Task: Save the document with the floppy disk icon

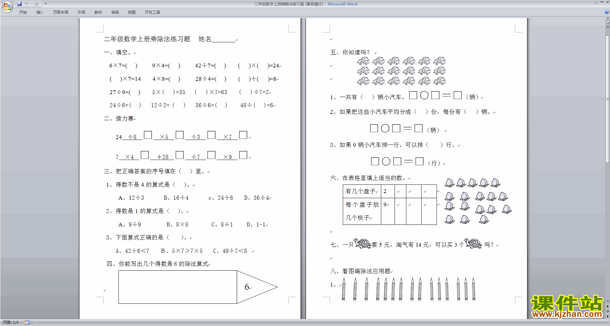Action: coord(19,4)
